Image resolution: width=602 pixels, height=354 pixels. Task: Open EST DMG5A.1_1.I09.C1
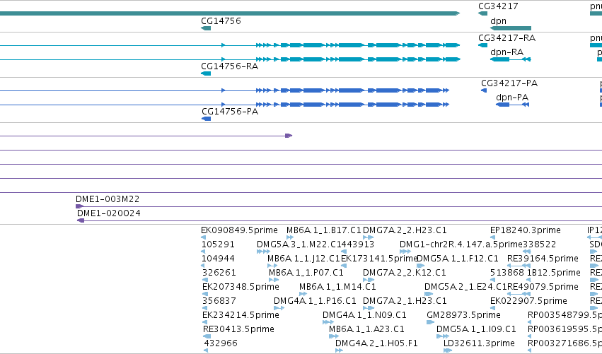476,329
